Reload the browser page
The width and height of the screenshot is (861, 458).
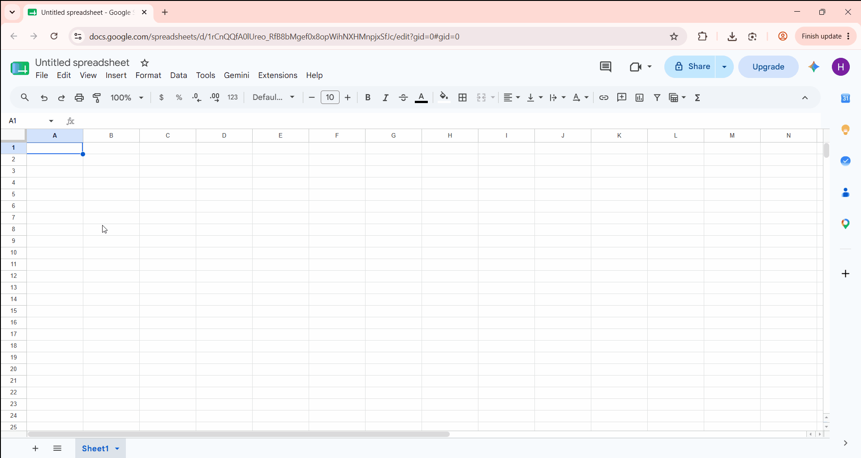(x=54, y=36)
